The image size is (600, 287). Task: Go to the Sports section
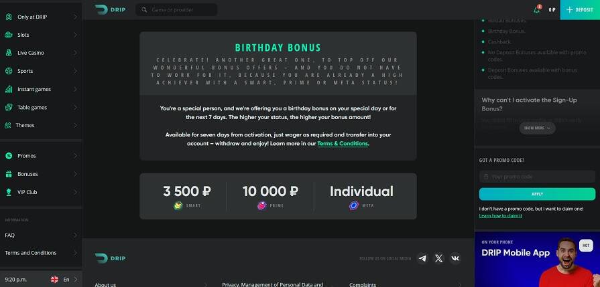click(x=25, y=70)
